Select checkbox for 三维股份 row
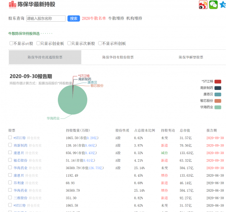226x212 pixels. (10, 198)
